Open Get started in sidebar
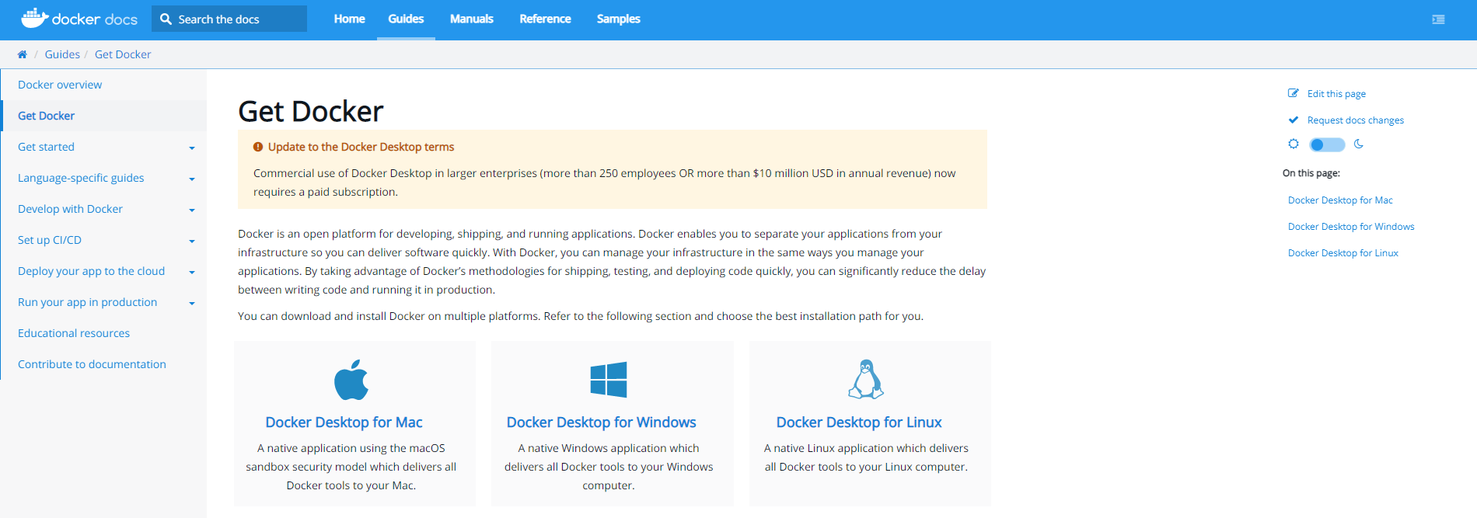 (46, 147)
